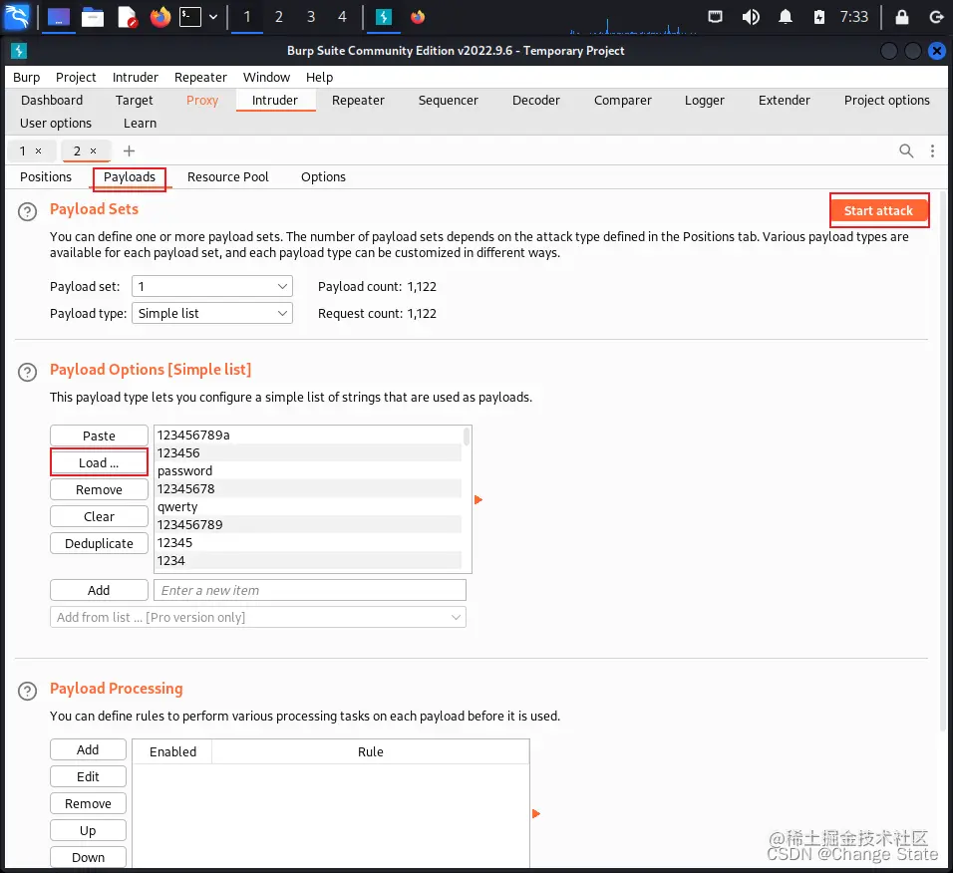Screen dimensions: 953x873
Task: Click the log out icon
Action: click(937, 17)
